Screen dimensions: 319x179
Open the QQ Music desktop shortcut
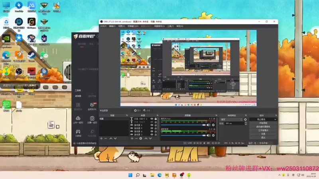[x=6, y=73]
